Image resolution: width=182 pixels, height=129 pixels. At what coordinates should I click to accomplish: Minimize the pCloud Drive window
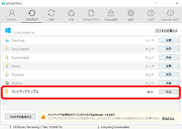pos(156,3)
